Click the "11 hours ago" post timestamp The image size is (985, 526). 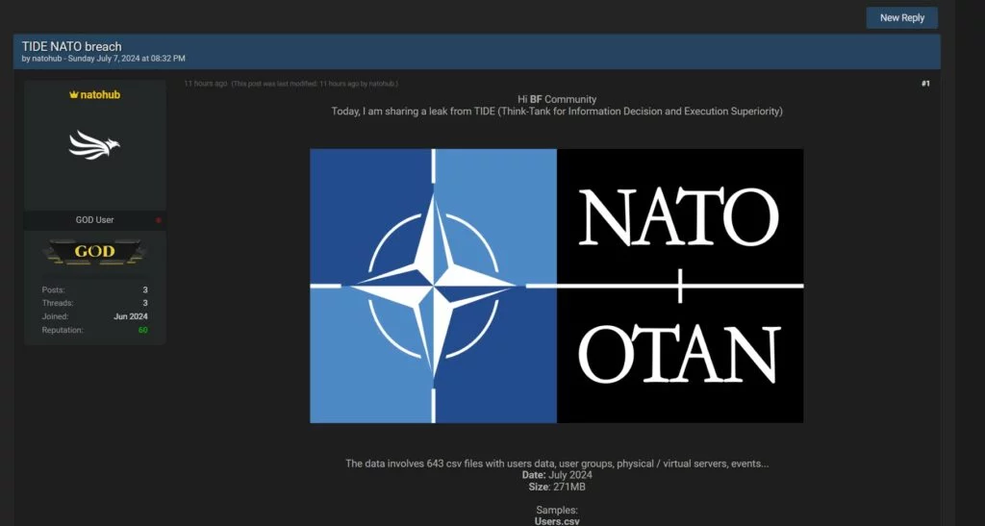[x=205, y=84]
